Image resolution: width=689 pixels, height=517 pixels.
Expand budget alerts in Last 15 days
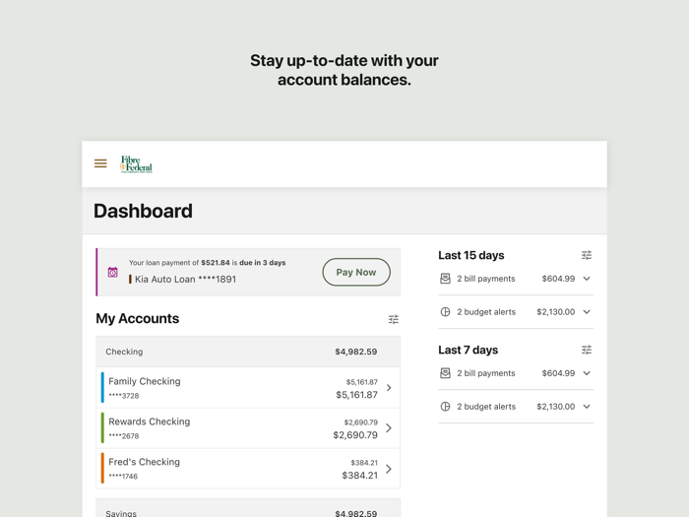(x=587, y=312)
